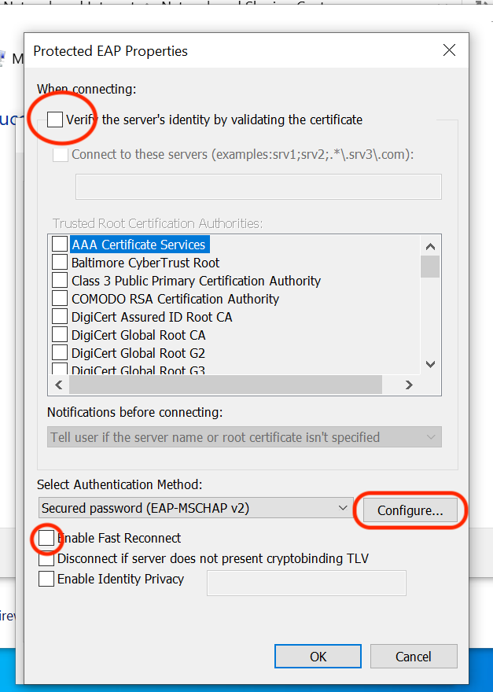Cancel the Protected EAP Properties dialog
The width and height of the screenshot is (493, 692).
(x=414, y=657)
